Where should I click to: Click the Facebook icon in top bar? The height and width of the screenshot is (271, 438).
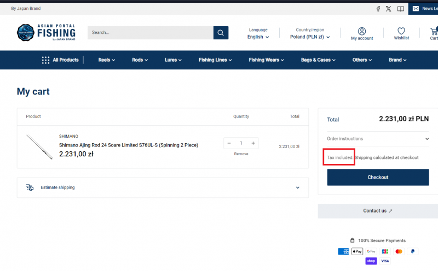[378, 9]
